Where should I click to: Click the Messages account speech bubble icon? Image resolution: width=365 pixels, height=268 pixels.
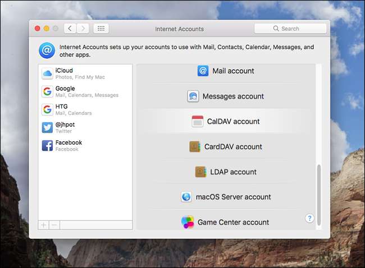(193, 96)
